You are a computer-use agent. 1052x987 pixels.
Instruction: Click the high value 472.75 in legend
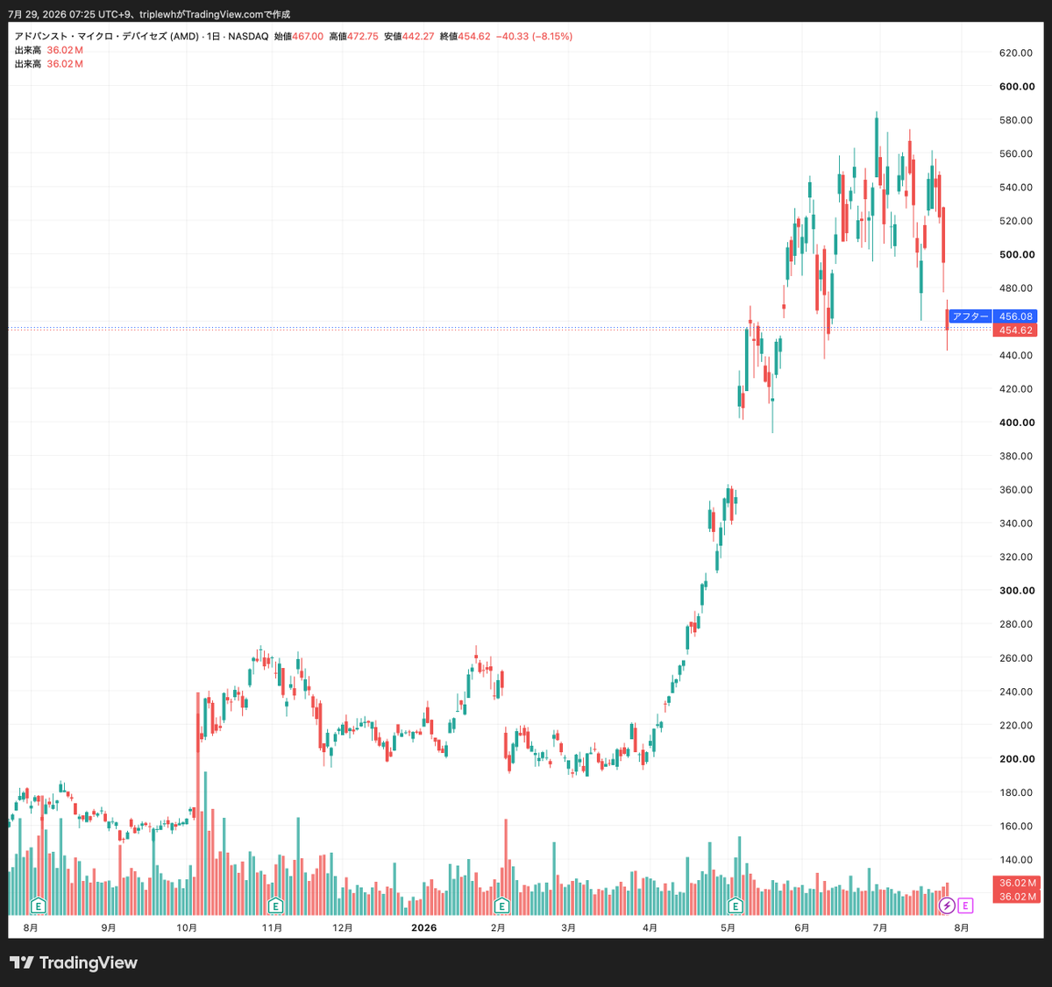pos(363,36)
